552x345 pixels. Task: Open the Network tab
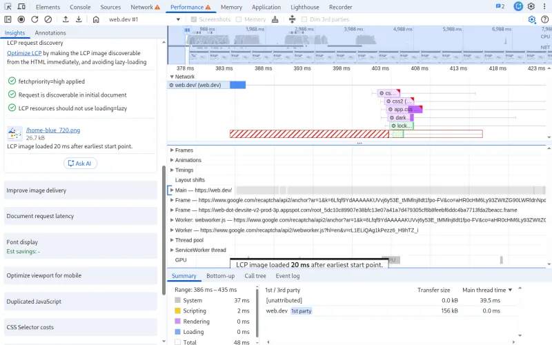tap(145, 7)
